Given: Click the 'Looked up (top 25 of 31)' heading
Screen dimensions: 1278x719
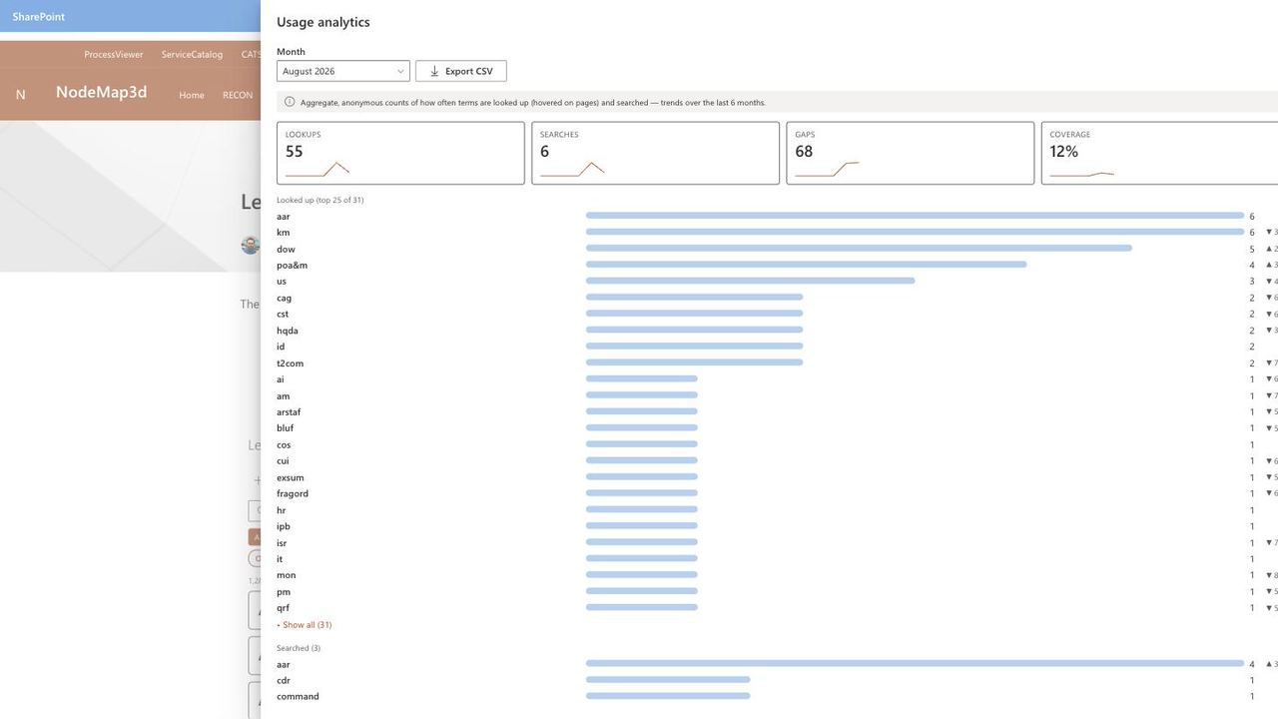Looking at the screenshot, I should (x=319, y=200).
